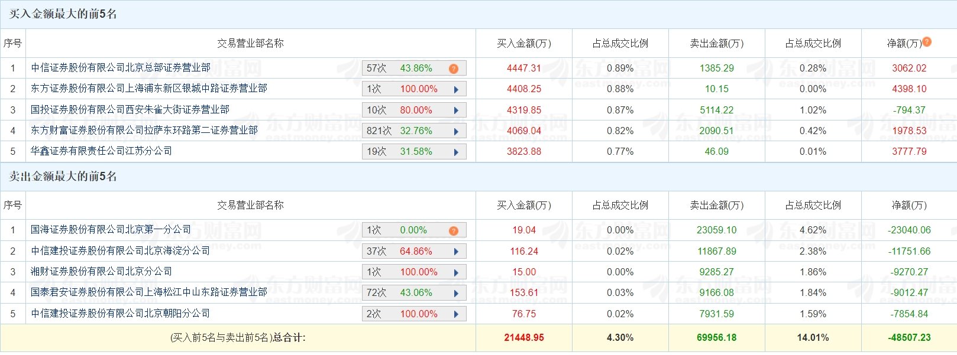Select sell amount 23059.10
This screenshot has width=957, height=355.
coord(717,230)
